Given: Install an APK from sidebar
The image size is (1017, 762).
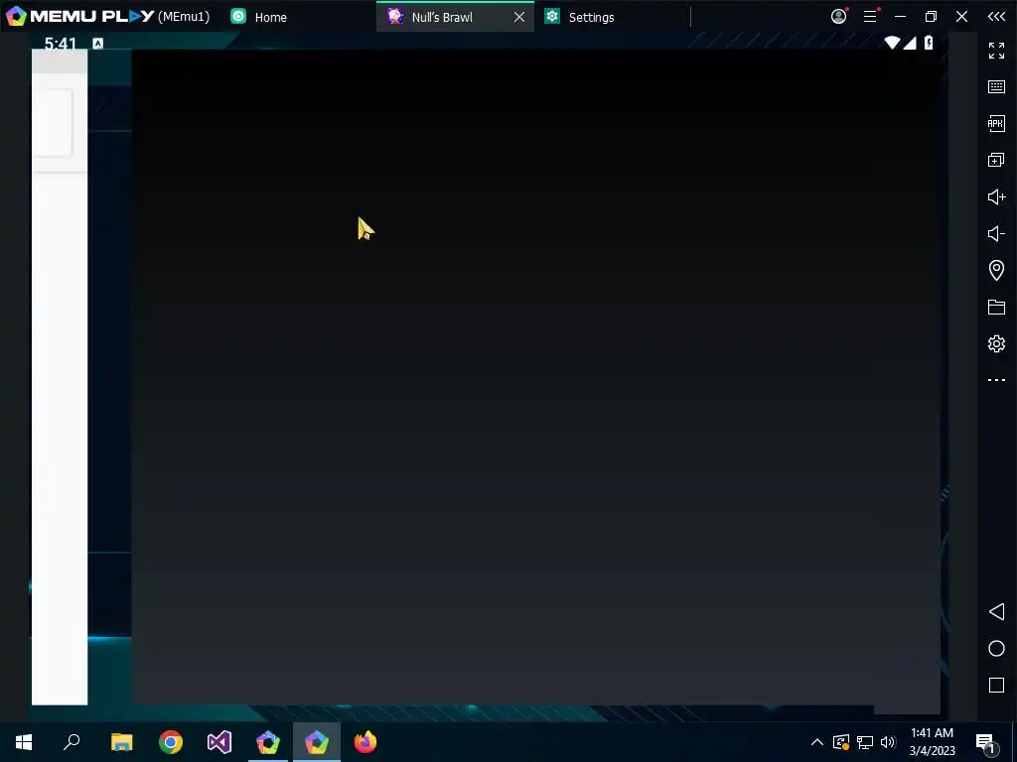Looking at the screenshot, I should pos(996,123).
